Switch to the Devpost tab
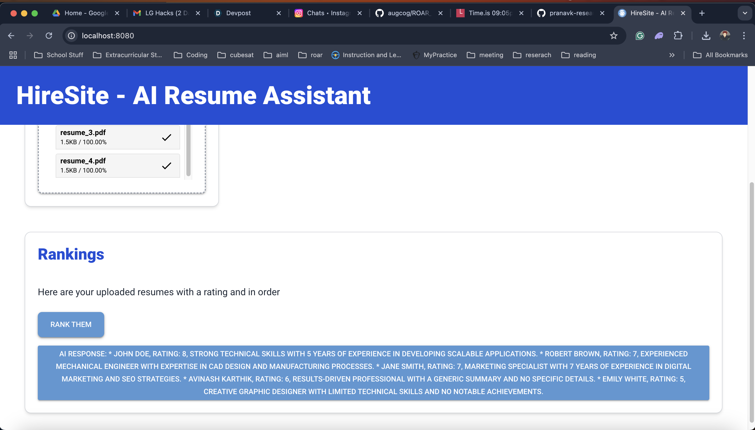 238,13
